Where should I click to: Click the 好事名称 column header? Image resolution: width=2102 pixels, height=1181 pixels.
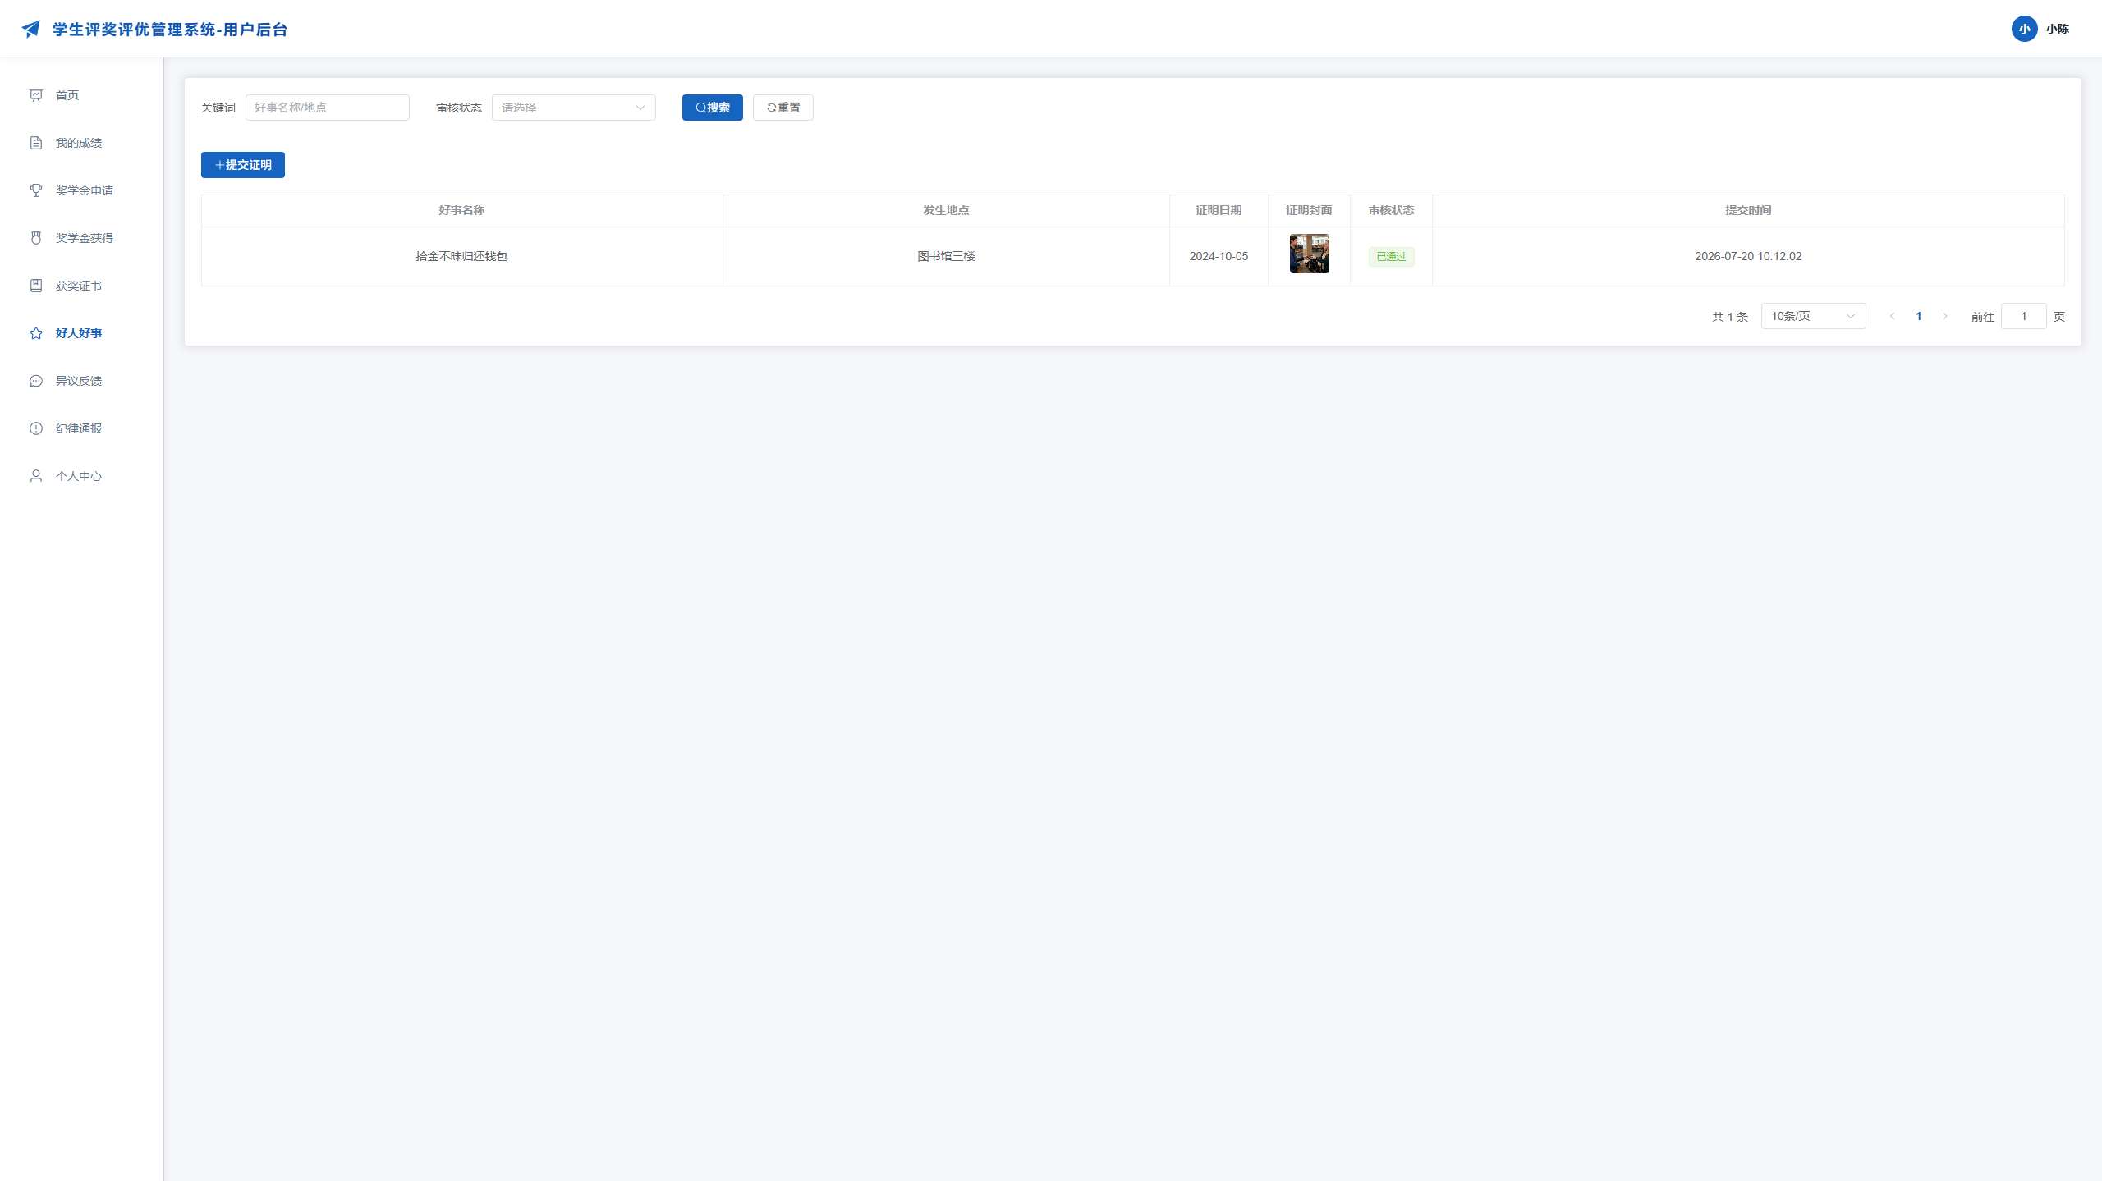tap(461, 211)
